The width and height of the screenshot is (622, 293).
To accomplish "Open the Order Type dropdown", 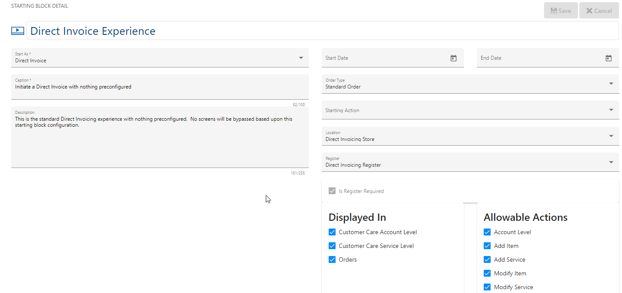I will (470, 84).
